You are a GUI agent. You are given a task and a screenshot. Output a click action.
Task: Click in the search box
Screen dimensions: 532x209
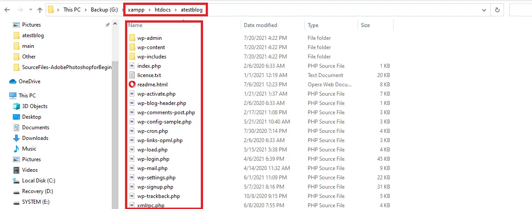click(x=520, y=10)
